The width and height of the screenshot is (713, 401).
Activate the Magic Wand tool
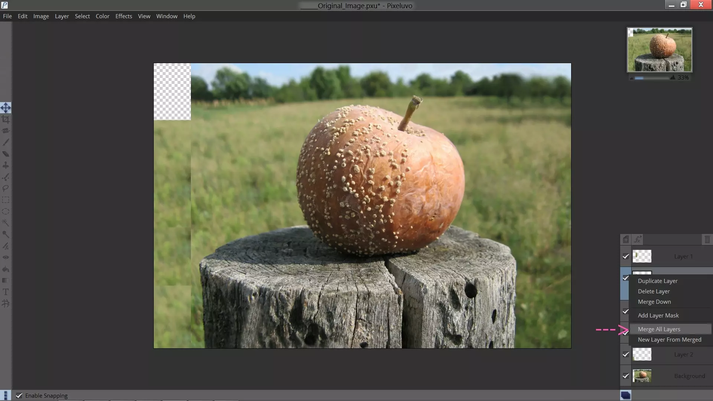[6, 223]
